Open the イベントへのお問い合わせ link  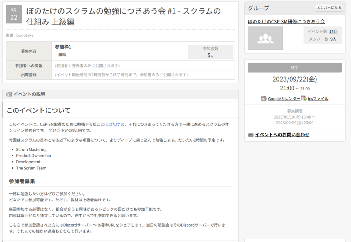point(282,135)
